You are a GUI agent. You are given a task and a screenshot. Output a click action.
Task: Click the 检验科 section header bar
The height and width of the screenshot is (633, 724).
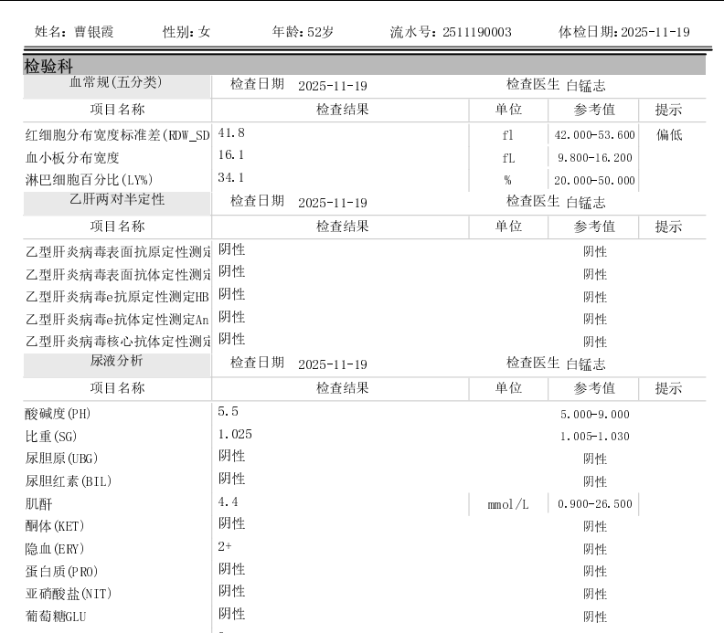(364, 67)
